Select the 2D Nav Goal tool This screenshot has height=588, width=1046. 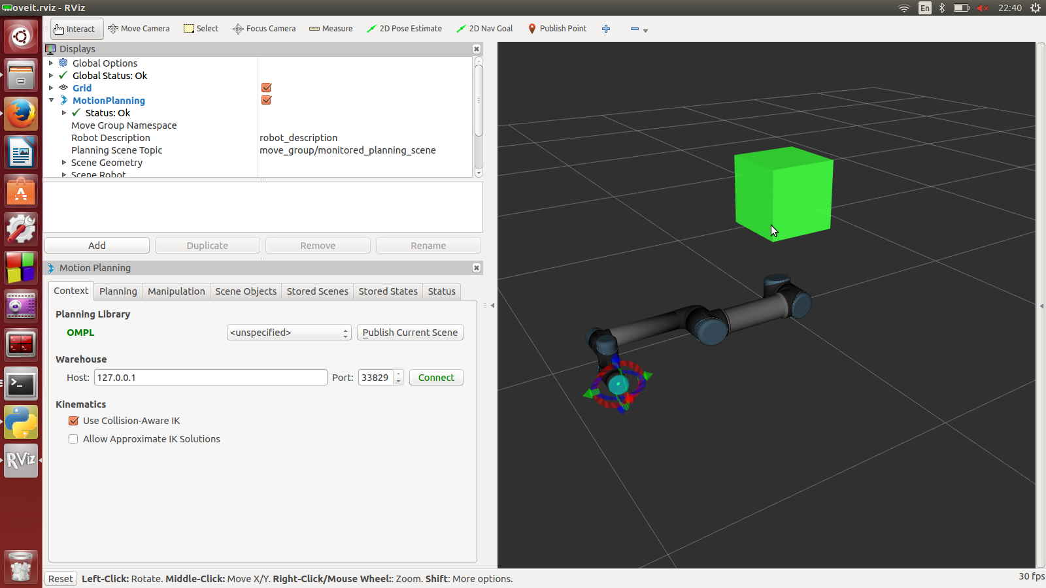484,29
